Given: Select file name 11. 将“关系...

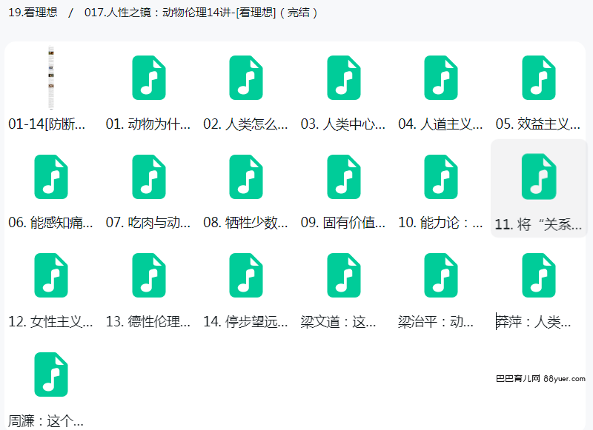Looking at the screenshot, I should (x=539, y=225).
